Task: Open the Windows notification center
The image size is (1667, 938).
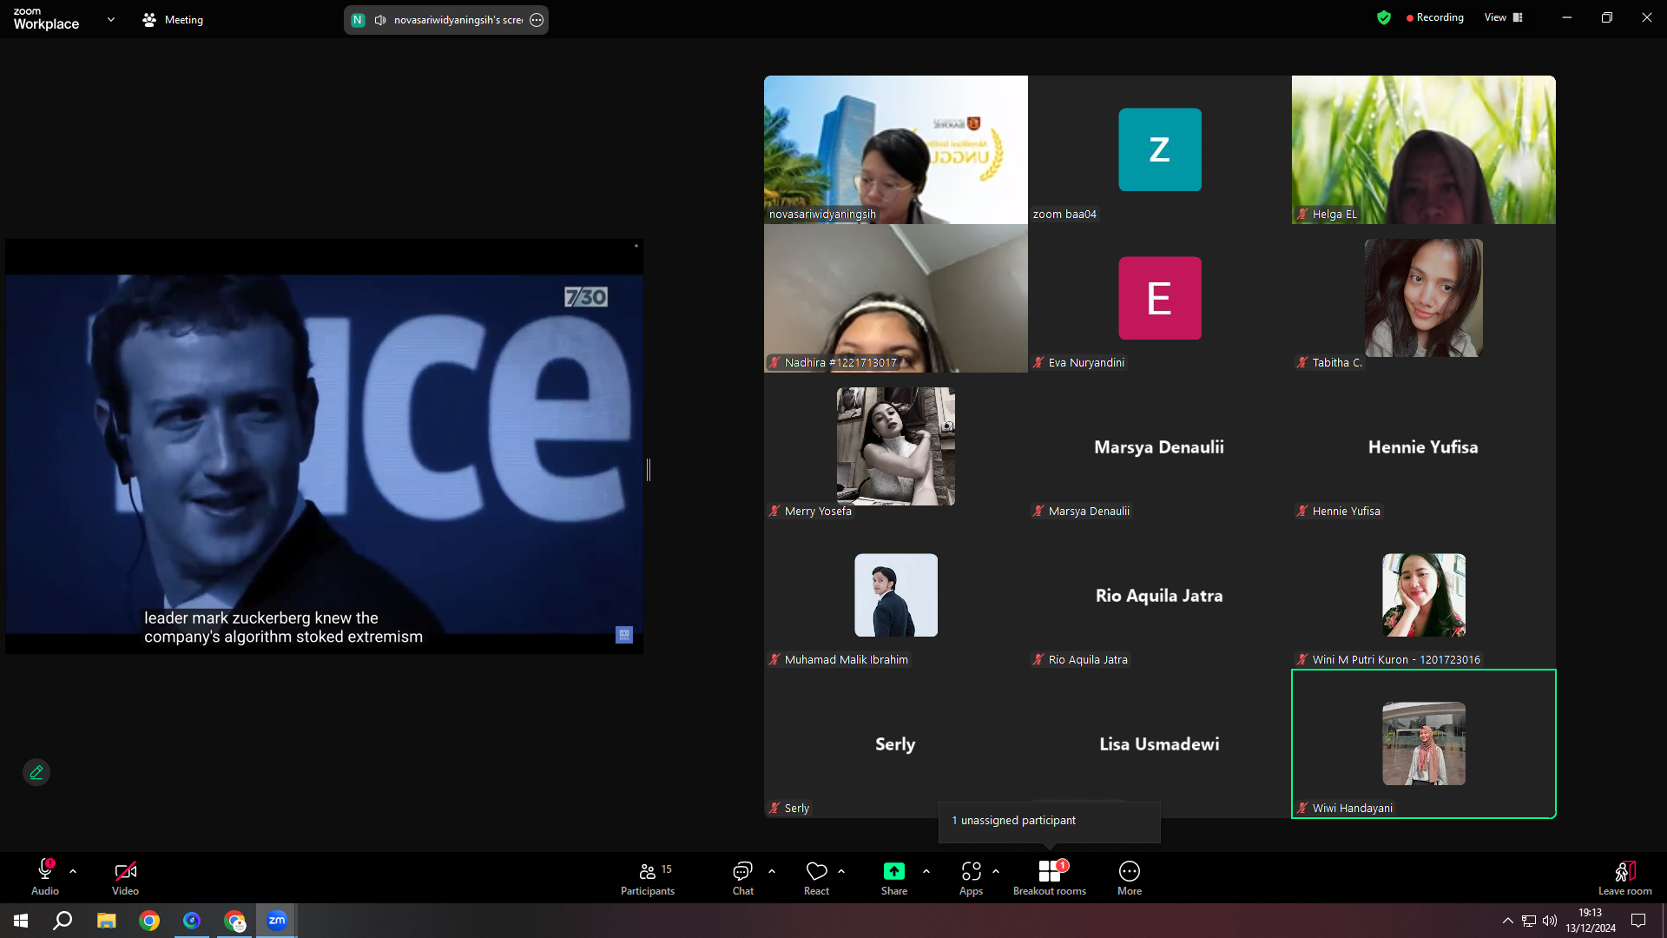Action: click(1638, 921)
